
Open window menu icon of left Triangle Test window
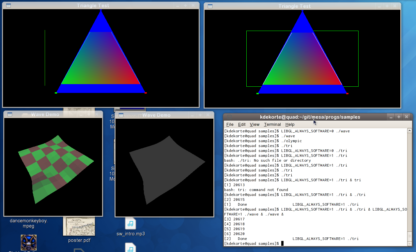8,6
